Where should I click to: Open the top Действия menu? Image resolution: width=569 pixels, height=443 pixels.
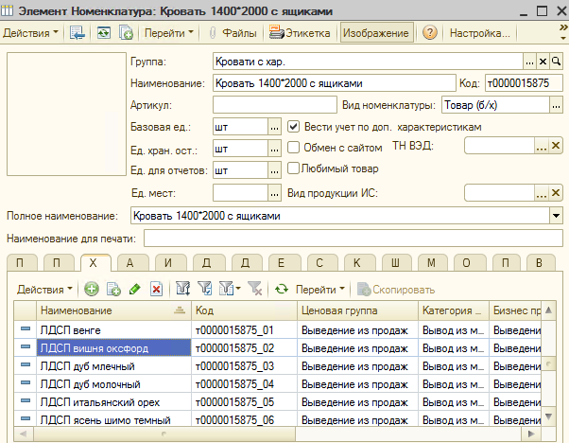[30, 33]
